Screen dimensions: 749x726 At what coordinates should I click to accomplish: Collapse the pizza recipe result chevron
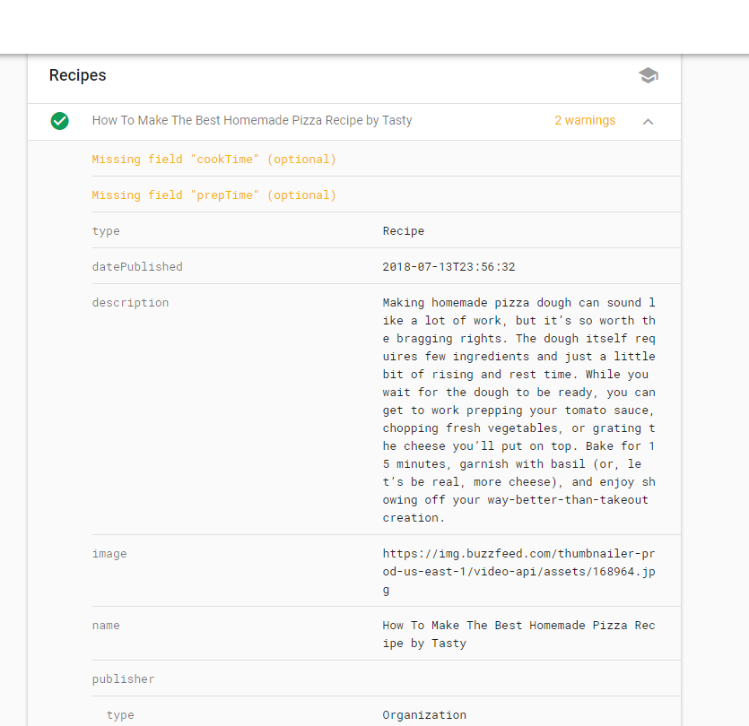tap(648, 122)
